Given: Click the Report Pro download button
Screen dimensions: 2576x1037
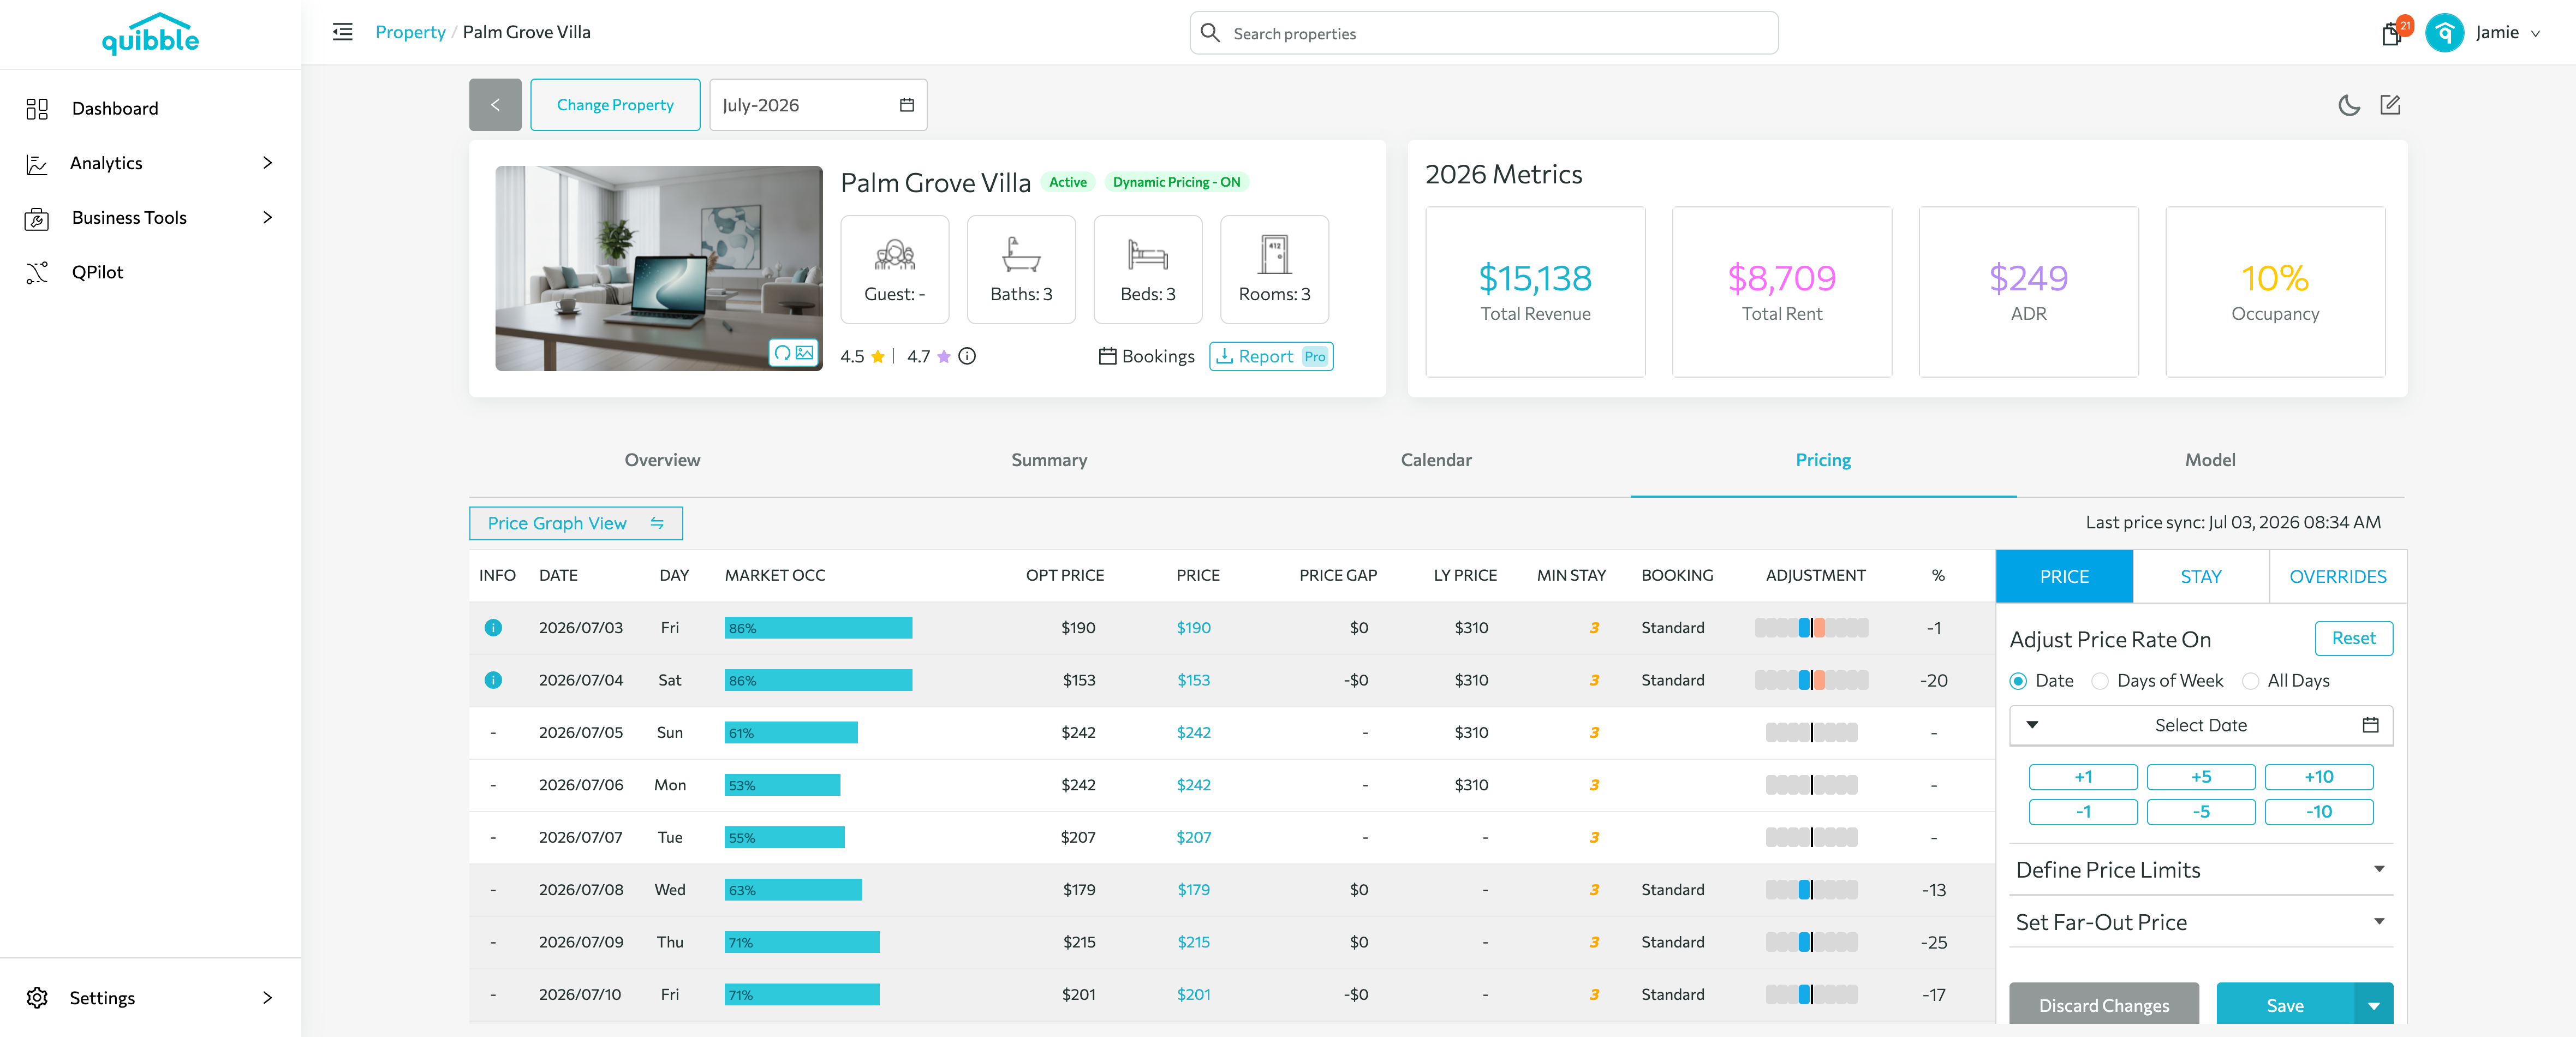Looking at the screenshot, I should point(1271,356).
